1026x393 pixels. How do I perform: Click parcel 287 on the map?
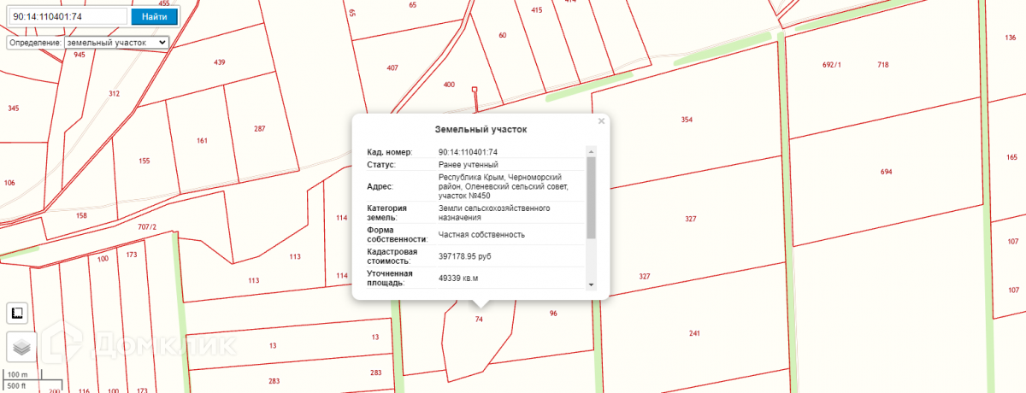click(x=260, y=129)
